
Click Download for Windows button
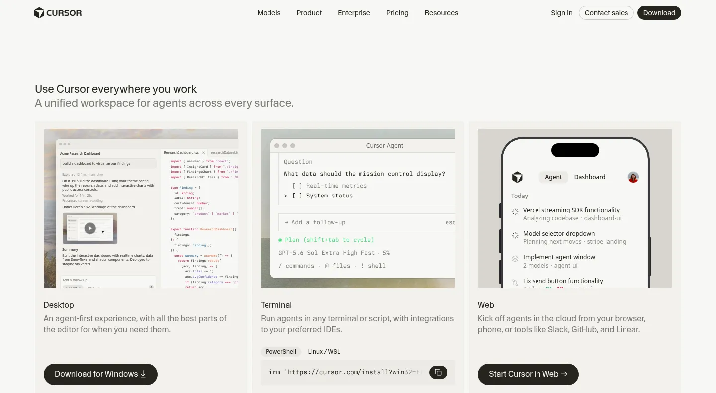[x=100, y=374]
